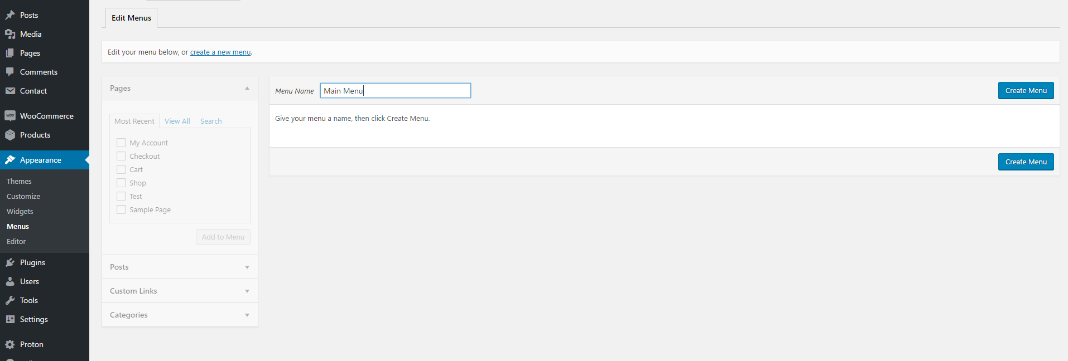This screenshot has height=361, width=1068.
Task: Click the Products box icon
Action: tap(10, 135)
